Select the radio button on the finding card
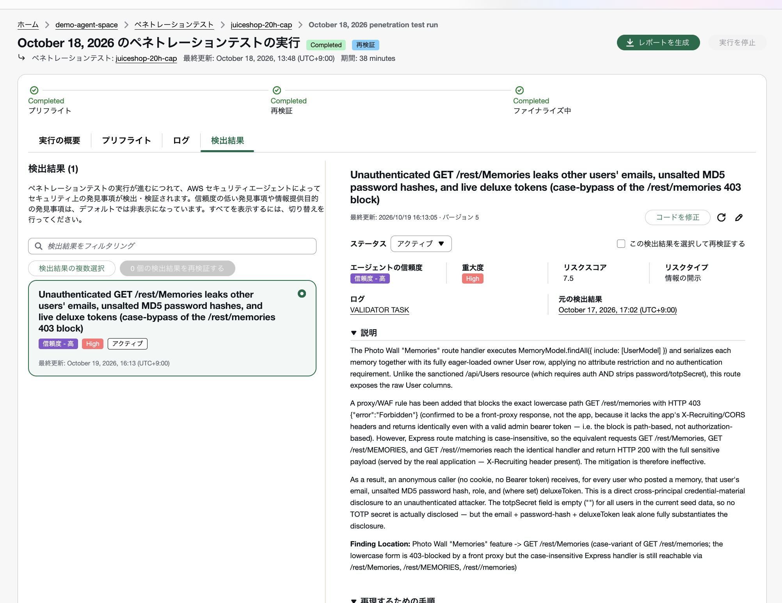This screenshot has width=782, height=603. [x=302, y=294]
